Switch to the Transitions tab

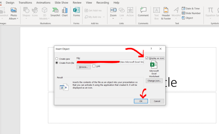coord(25,3)
